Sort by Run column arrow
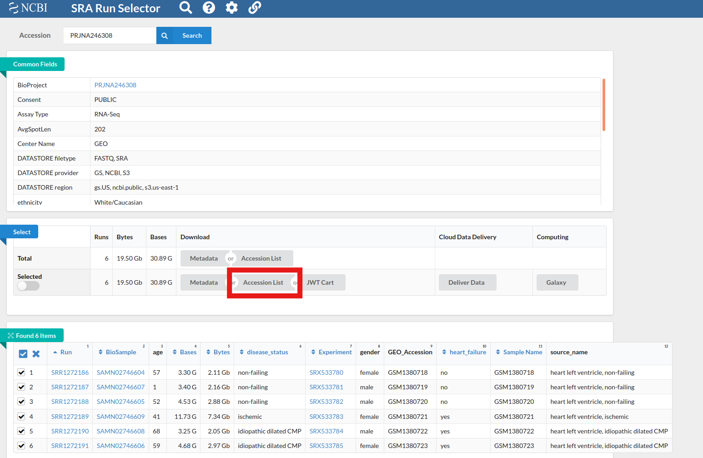Viewport: 703px width, 458px height. 55,352
